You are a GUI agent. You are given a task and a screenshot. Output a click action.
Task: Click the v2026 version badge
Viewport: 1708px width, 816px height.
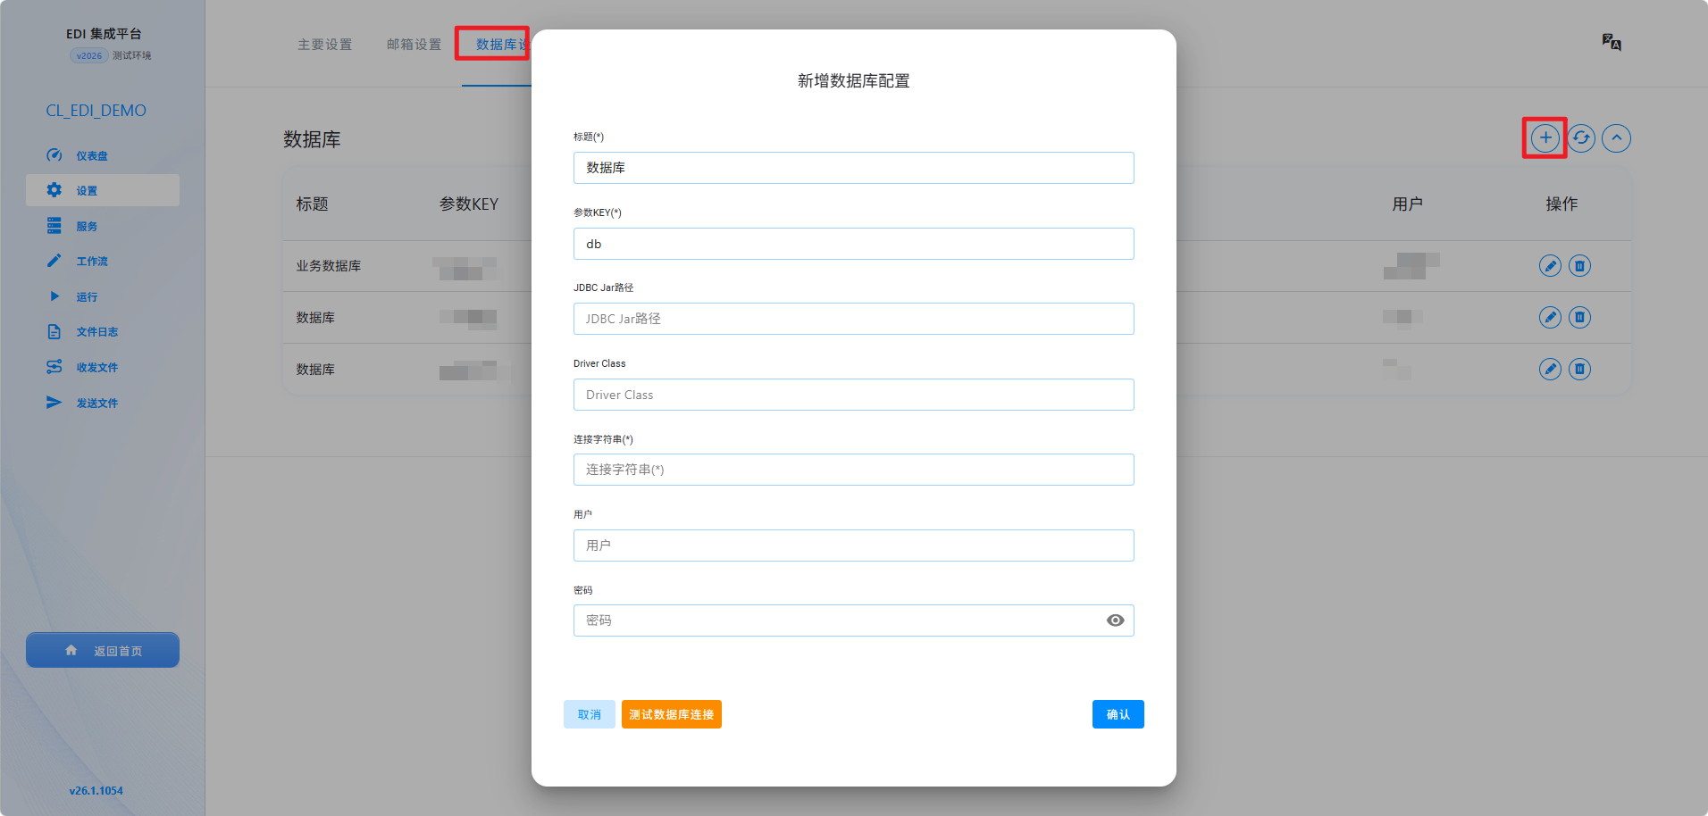click(89, 55)
